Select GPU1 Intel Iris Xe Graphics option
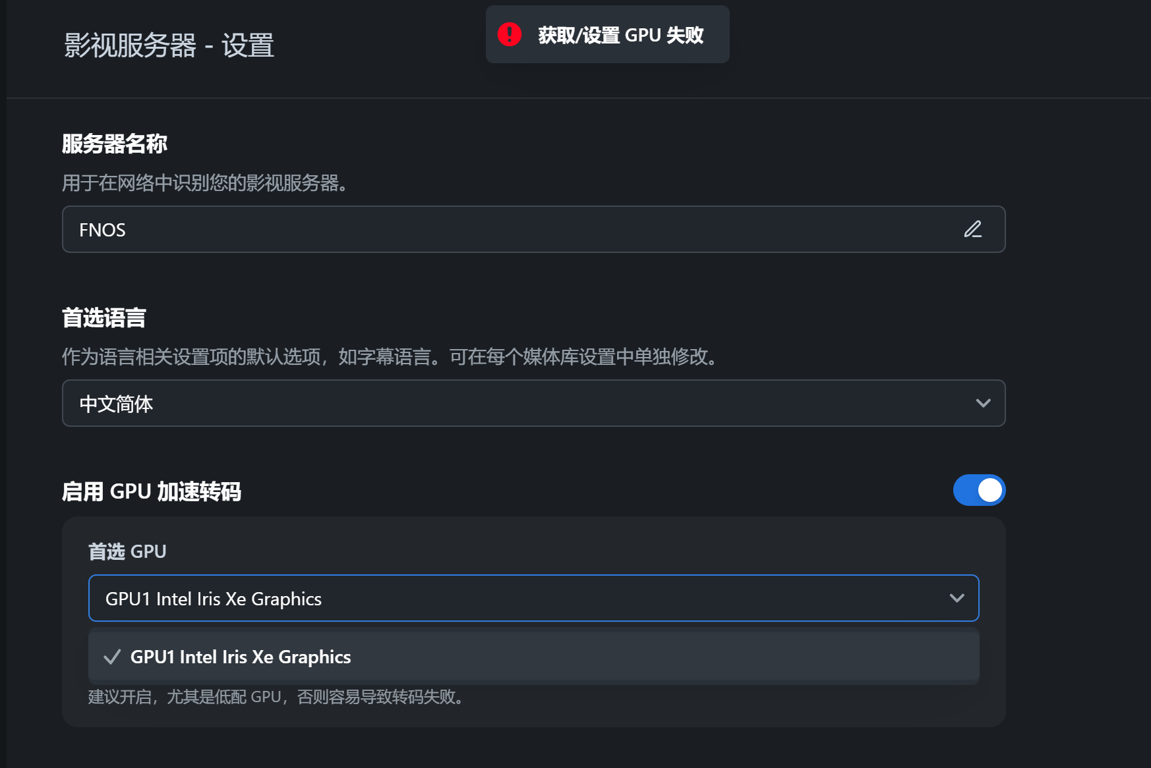 point(241,656)
